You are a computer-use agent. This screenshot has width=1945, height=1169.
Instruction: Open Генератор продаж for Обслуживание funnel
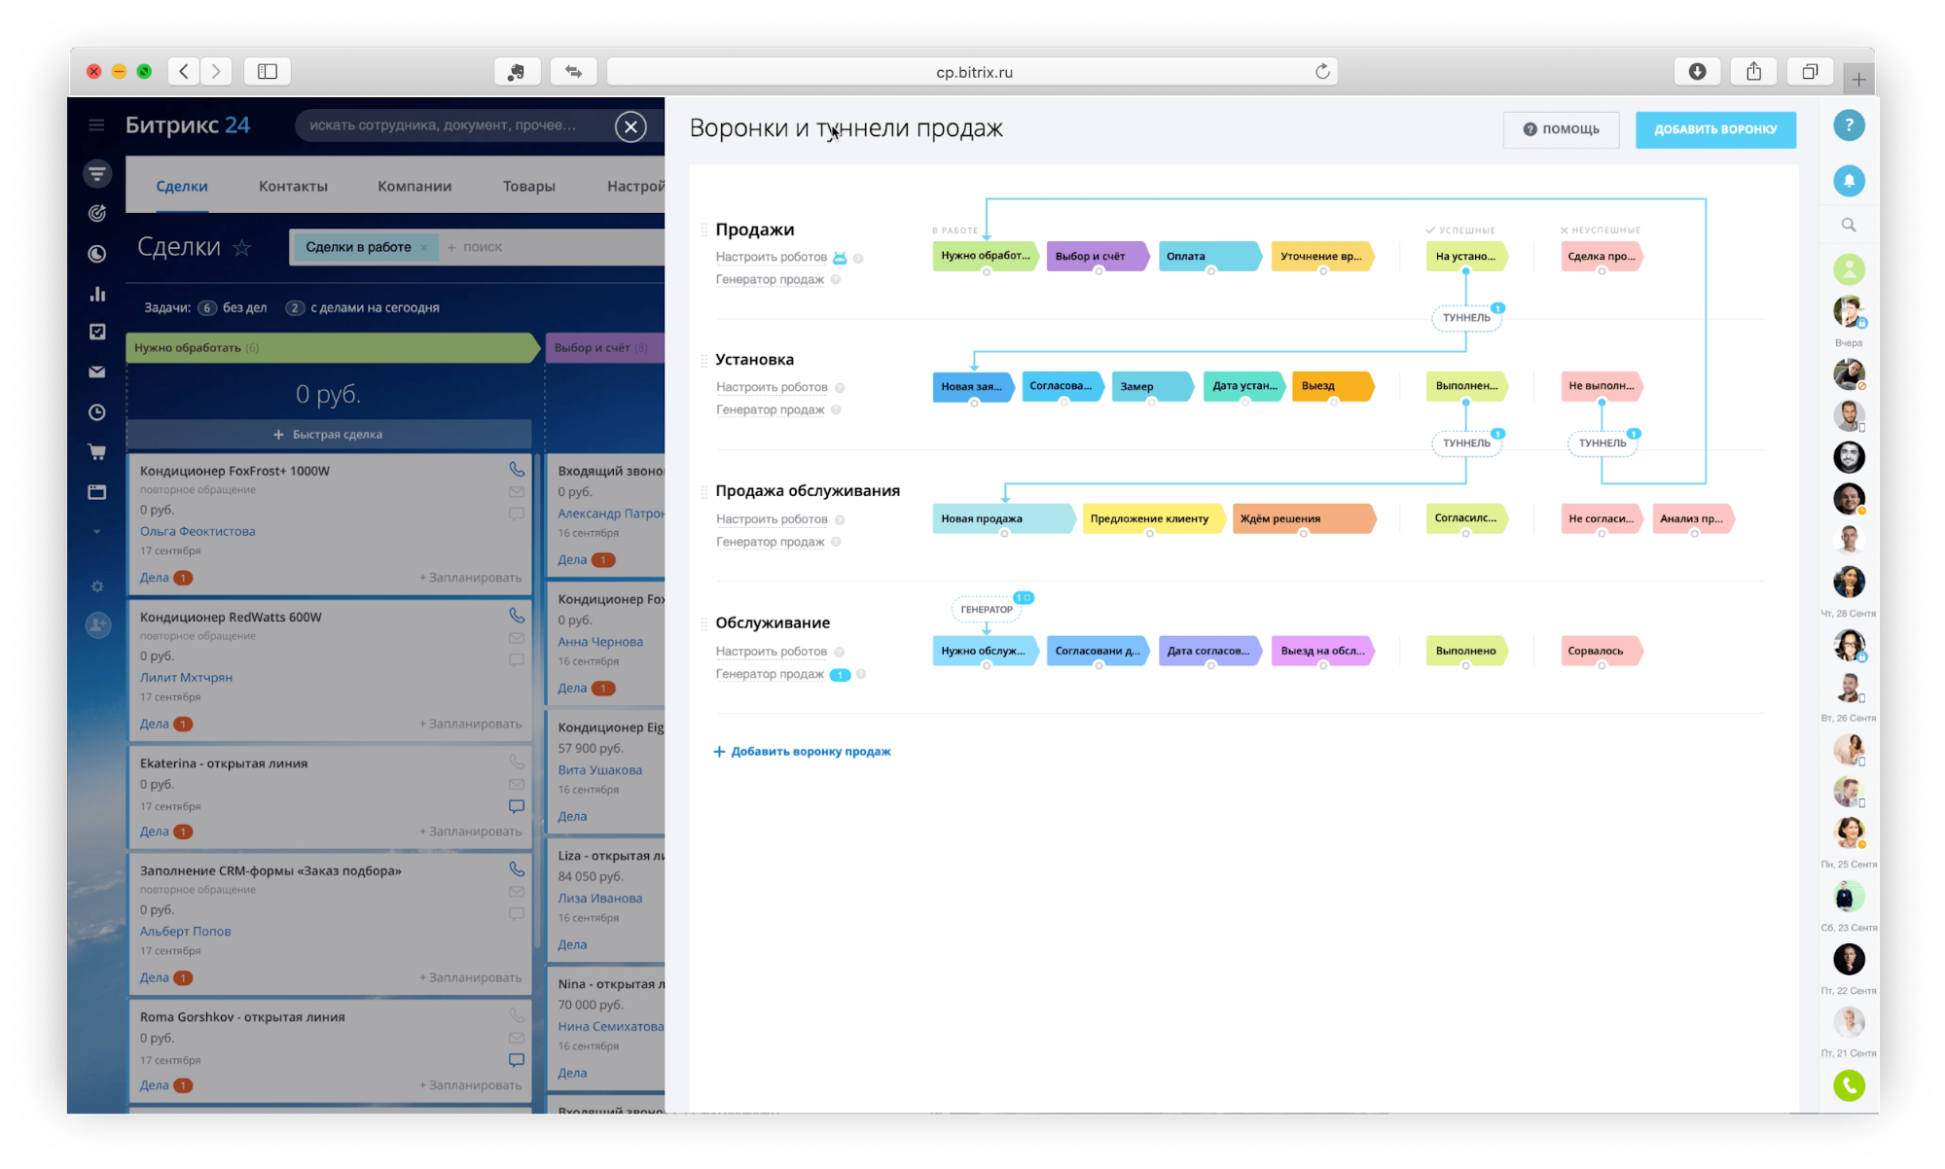(770, 674)
